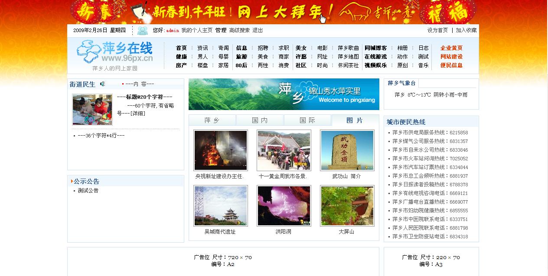Open the 求职 navigation link
Viewport: 548px width, 276px height.
284,48
